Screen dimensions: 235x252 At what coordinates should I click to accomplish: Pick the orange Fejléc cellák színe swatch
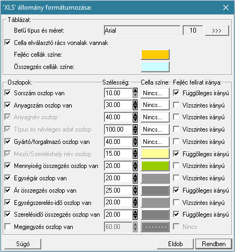point(155,55)
